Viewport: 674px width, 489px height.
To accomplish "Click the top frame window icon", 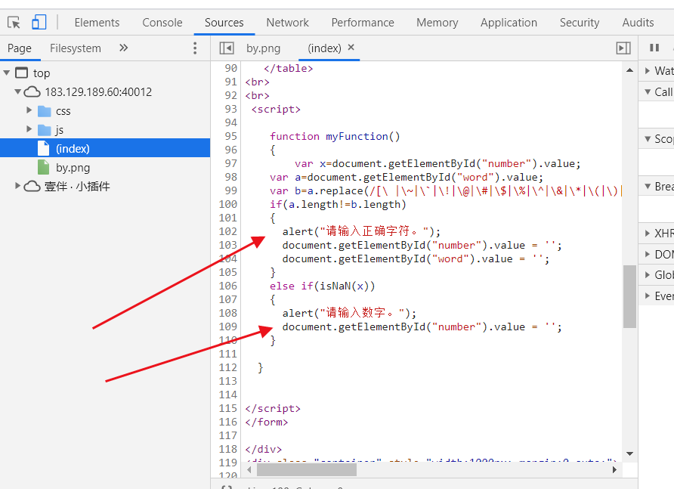I will (21, 73).
